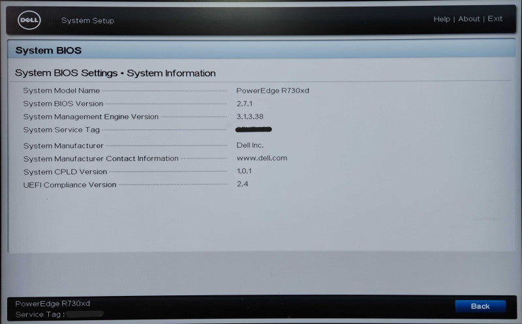Select the System Manufacturer Contact Information label

tap(100, 158)
